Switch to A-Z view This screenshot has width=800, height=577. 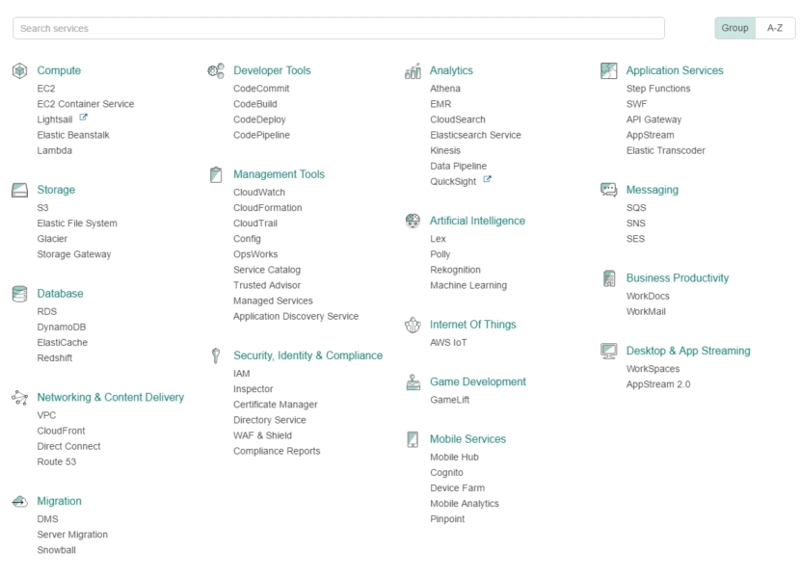pyautogui.click(x=775, y=28)
